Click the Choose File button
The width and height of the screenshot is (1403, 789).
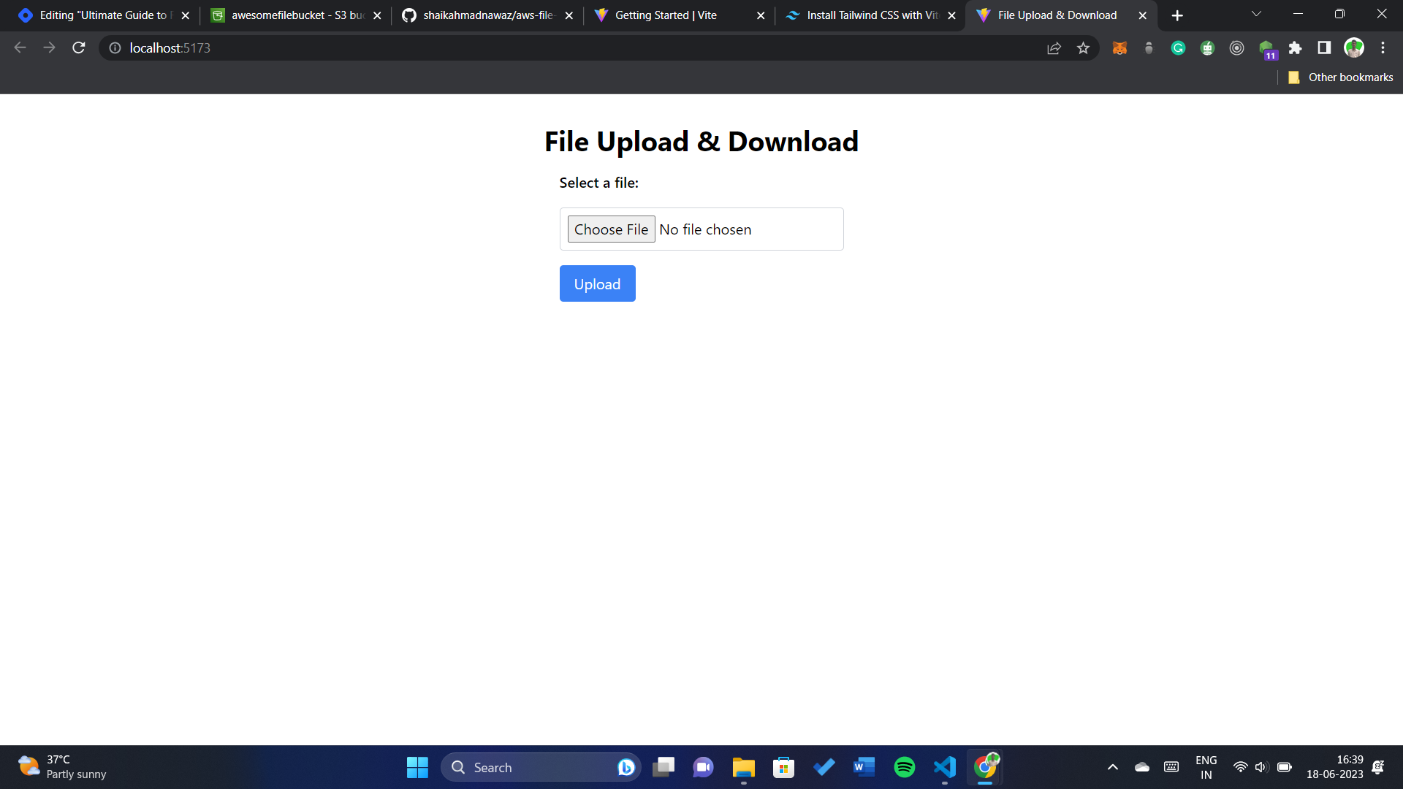(x=611, y=229)
